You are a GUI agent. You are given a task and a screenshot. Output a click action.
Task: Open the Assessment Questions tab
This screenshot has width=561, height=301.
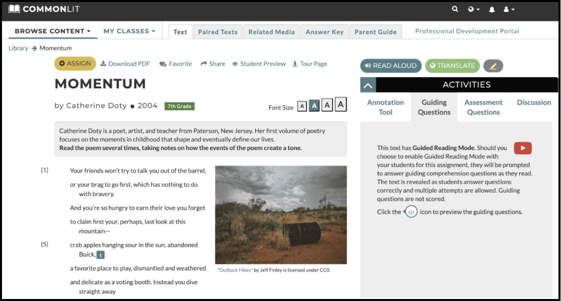pyautogui.click(x=483, y=107)
